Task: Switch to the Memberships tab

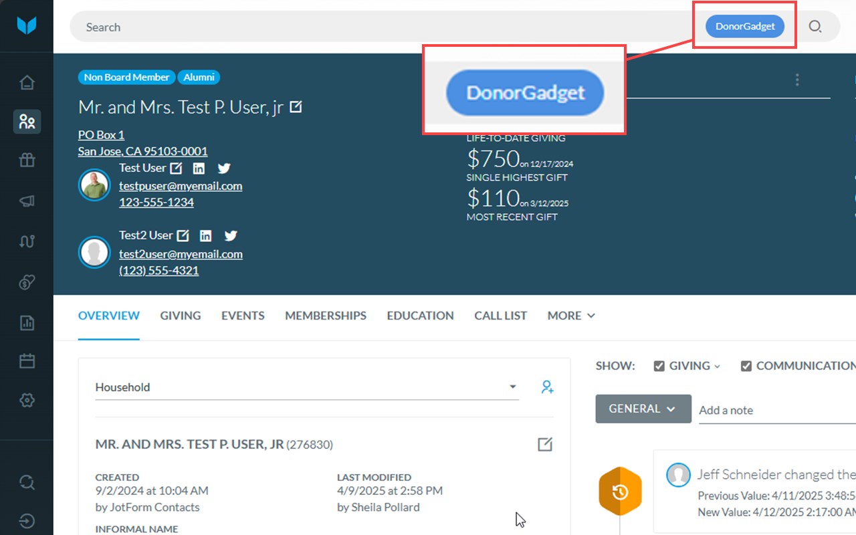Action: pos(326,316)
